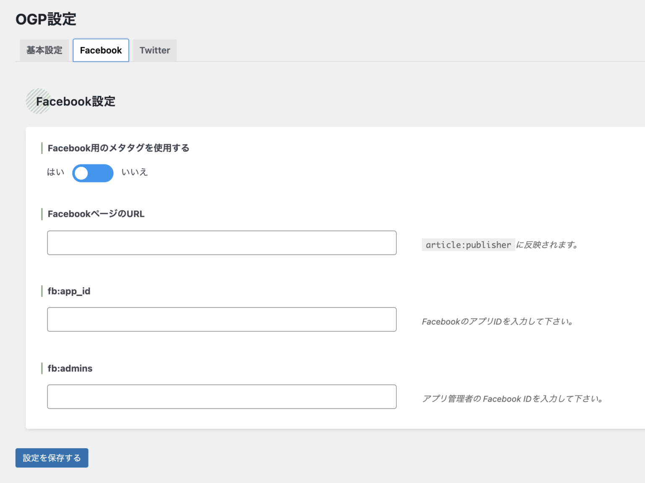645x483 pixels.
Task: Switch to the 基本設定 tab
Action: 44,50
